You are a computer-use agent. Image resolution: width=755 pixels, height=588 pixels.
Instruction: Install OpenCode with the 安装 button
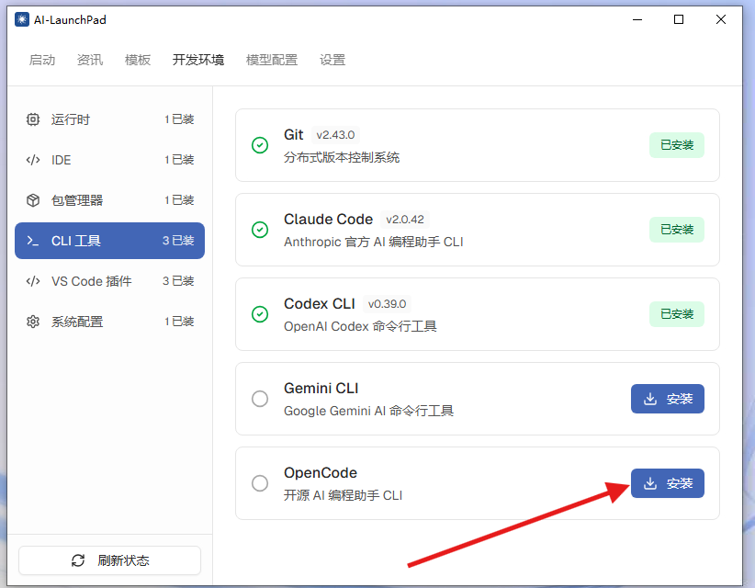[668, 483]
